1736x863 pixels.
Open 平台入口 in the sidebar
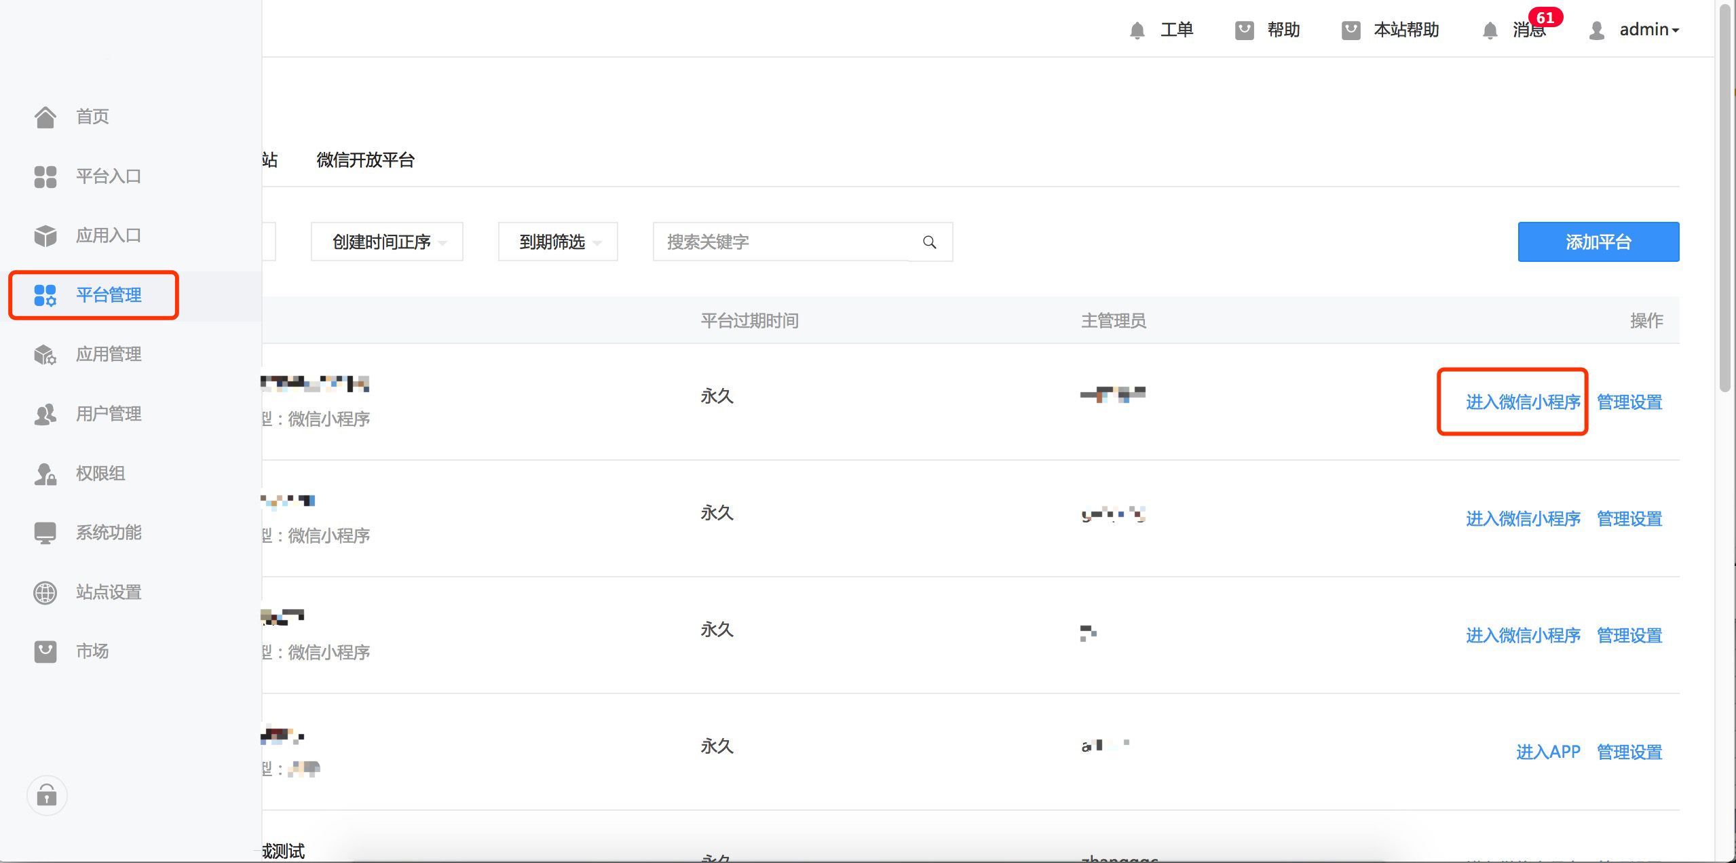109,176
